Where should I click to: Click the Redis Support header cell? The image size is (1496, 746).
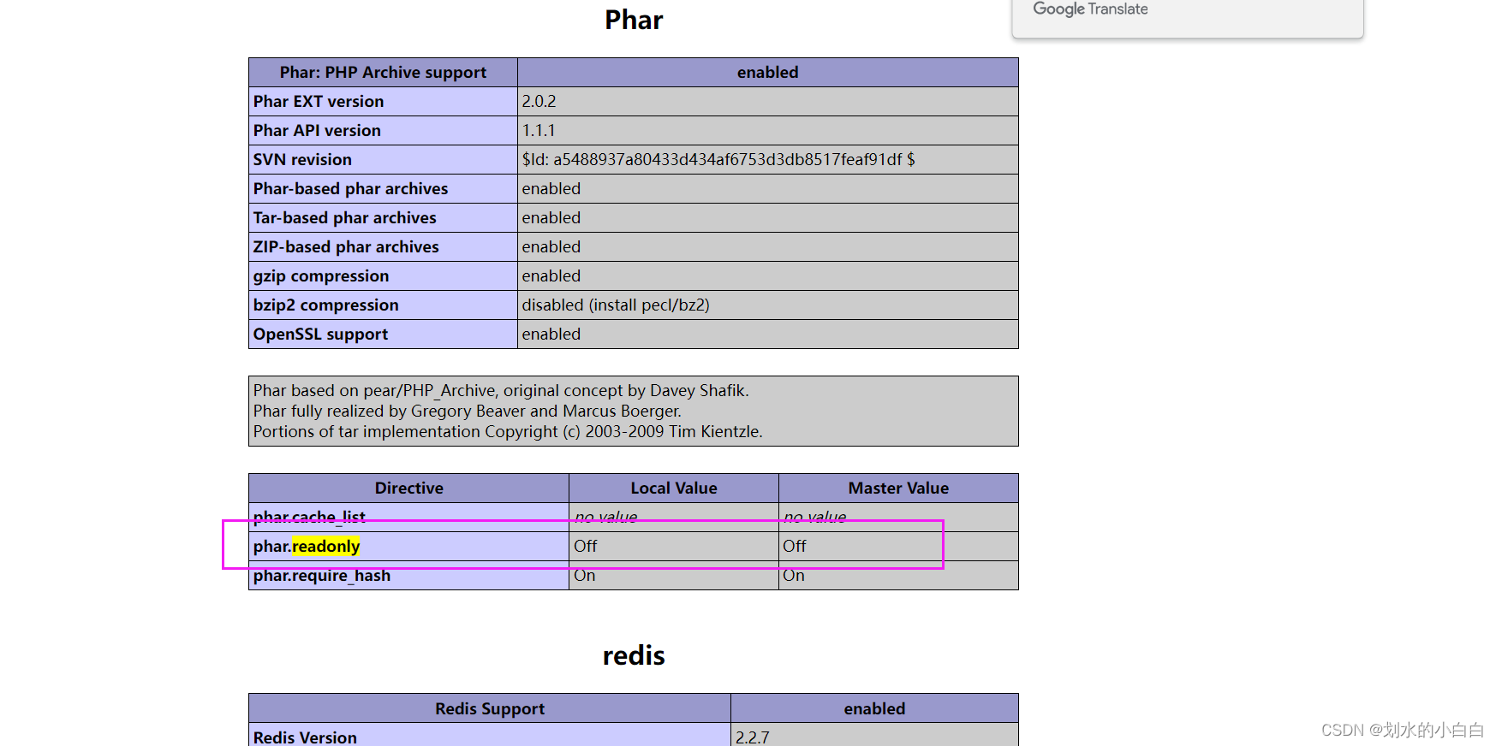[490, 708]
